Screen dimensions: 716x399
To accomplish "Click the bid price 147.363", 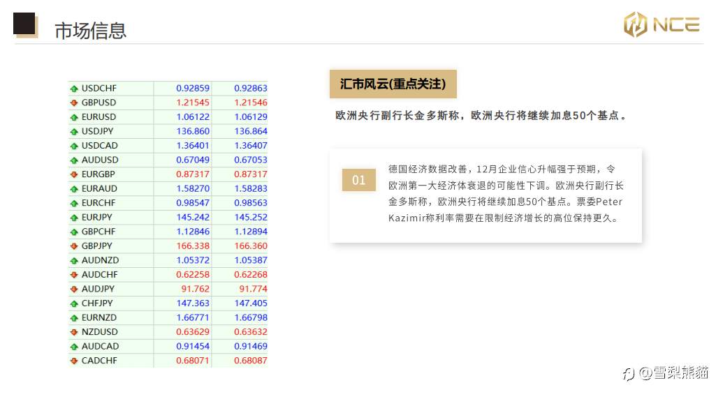I will (x=193, y=303).
